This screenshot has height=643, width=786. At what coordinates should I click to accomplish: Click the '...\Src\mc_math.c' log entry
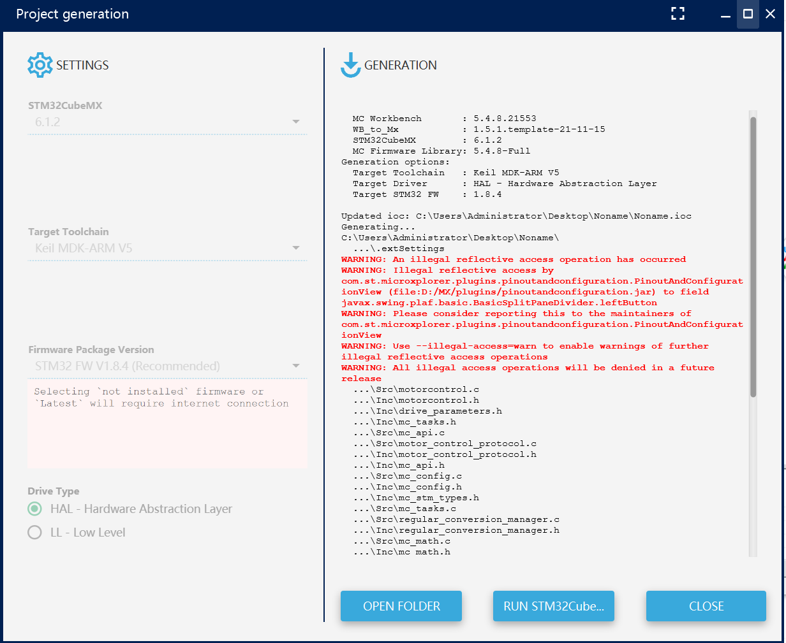401,541
